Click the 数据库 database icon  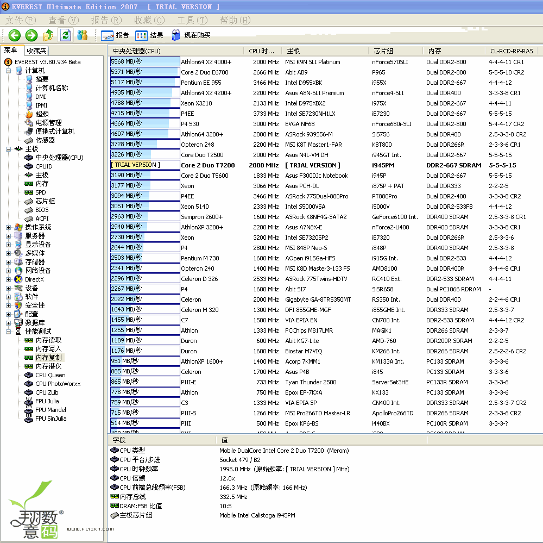point(18,323)
